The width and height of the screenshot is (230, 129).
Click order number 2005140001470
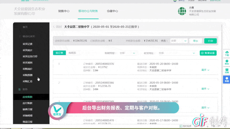[x=105, y=120]
